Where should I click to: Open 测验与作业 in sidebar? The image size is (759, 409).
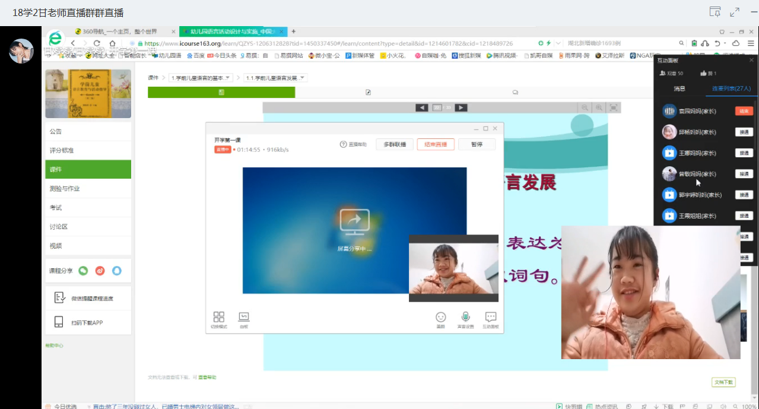88,188
